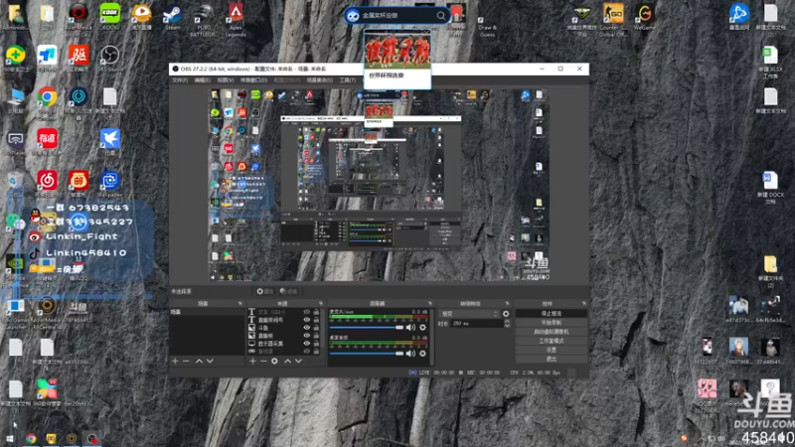Open 桌面音频 audio settings gear
This screenshot has height=447, width=795.
(423, 354)
